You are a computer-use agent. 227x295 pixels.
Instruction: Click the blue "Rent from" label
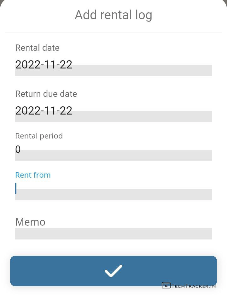(33, 175)
